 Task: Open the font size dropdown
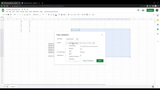coord(44,14)
